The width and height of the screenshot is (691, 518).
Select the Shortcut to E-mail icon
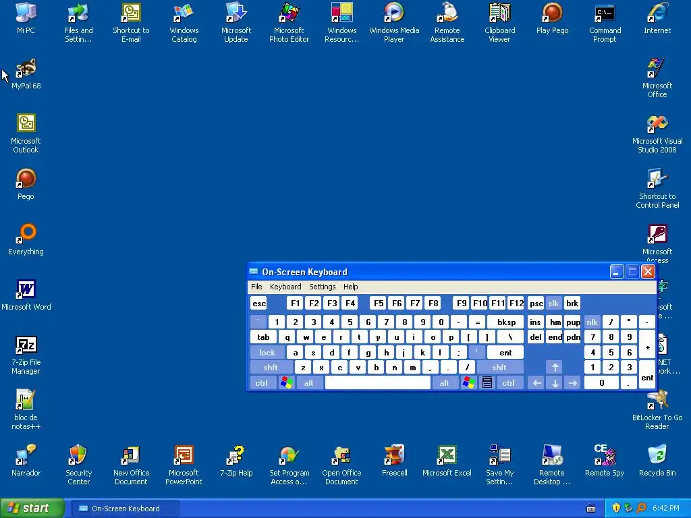pos(131,22)
